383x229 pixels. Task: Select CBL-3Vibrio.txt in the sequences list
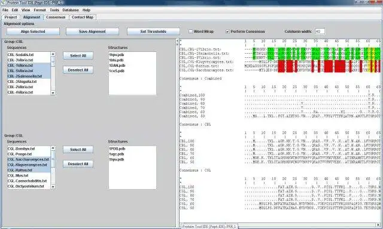[29, 60]
